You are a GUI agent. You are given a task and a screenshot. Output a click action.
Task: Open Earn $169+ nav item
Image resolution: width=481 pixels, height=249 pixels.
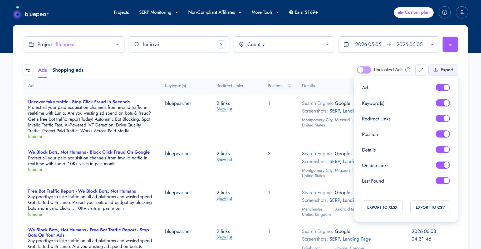pyautogui.click(x=303, y=12)
